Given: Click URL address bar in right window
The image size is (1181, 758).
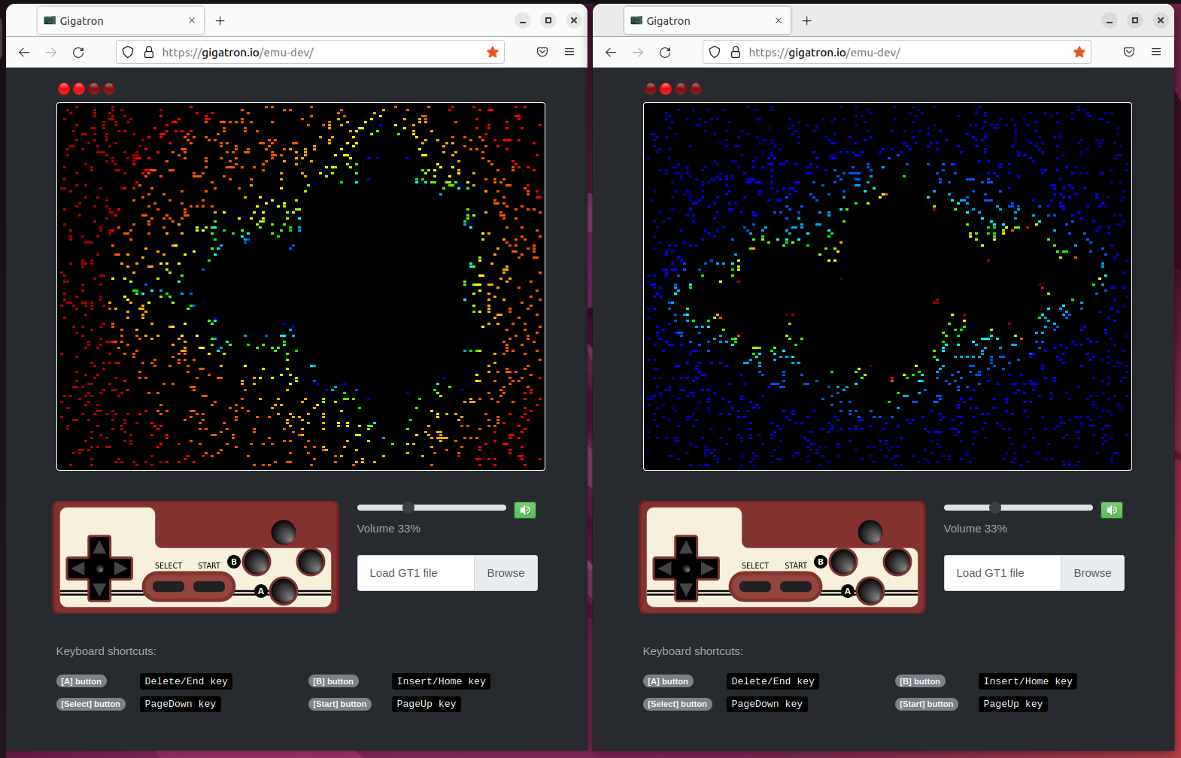Looking at the screenshot, I should click(897, 52).
